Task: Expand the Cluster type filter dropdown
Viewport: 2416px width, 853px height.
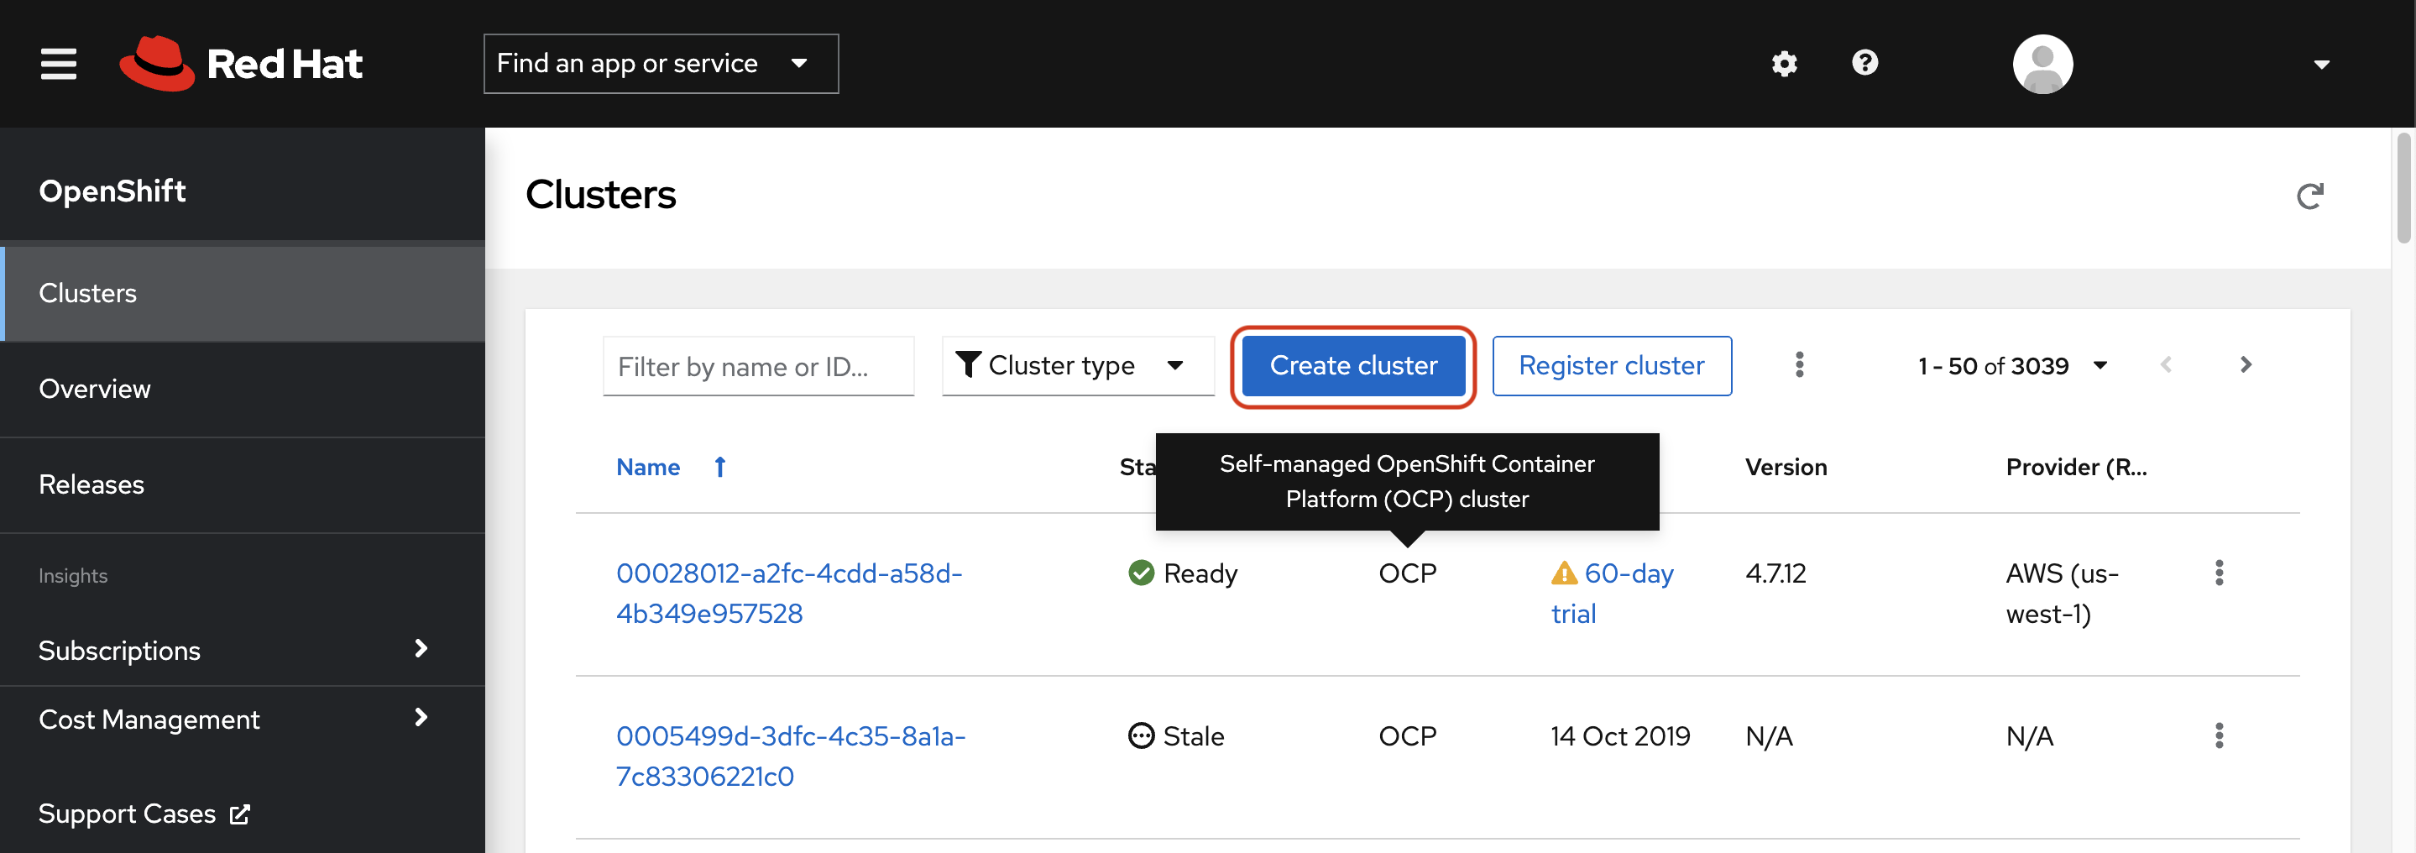Action: coord(1078,365)
